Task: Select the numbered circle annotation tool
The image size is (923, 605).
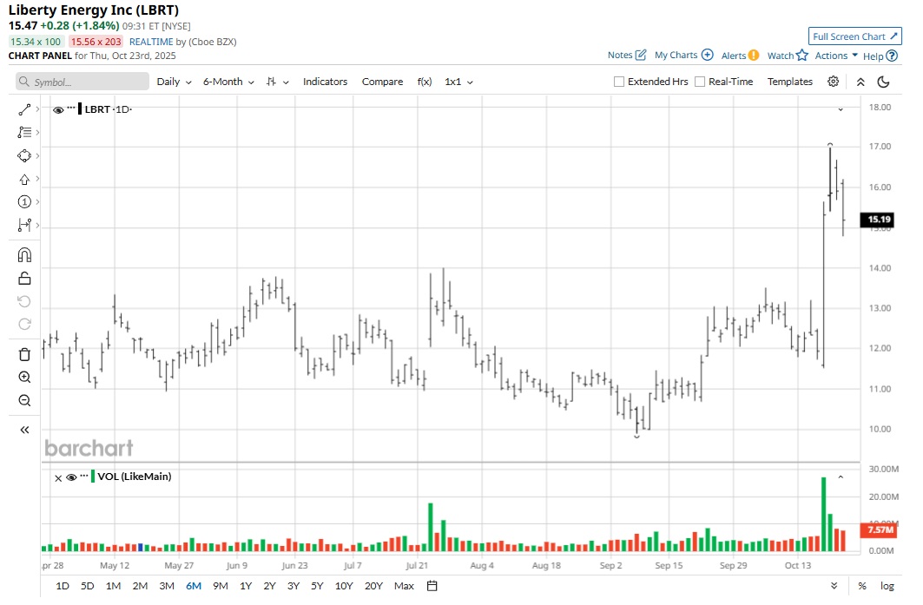Action: point(24,202)
